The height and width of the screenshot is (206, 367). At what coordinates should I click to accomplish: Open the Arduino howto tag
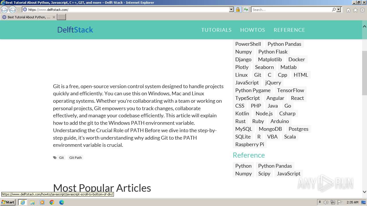coord(280,121)
